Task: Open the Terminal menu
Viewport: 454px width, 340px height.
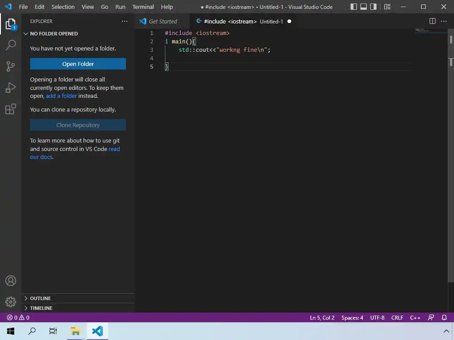Action: pos(143,7)
